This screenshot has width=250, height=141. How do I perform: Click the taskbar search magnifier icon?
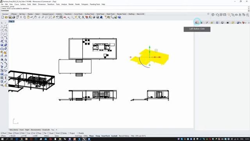pyautogui.click(x=7, y=139)
